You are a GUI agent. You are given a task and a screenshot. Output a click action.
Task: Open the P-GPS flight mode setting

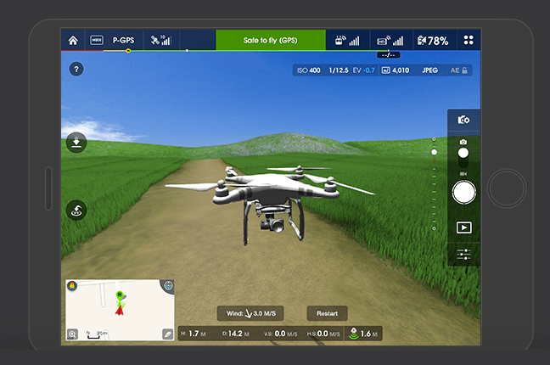tap(124, 40)
